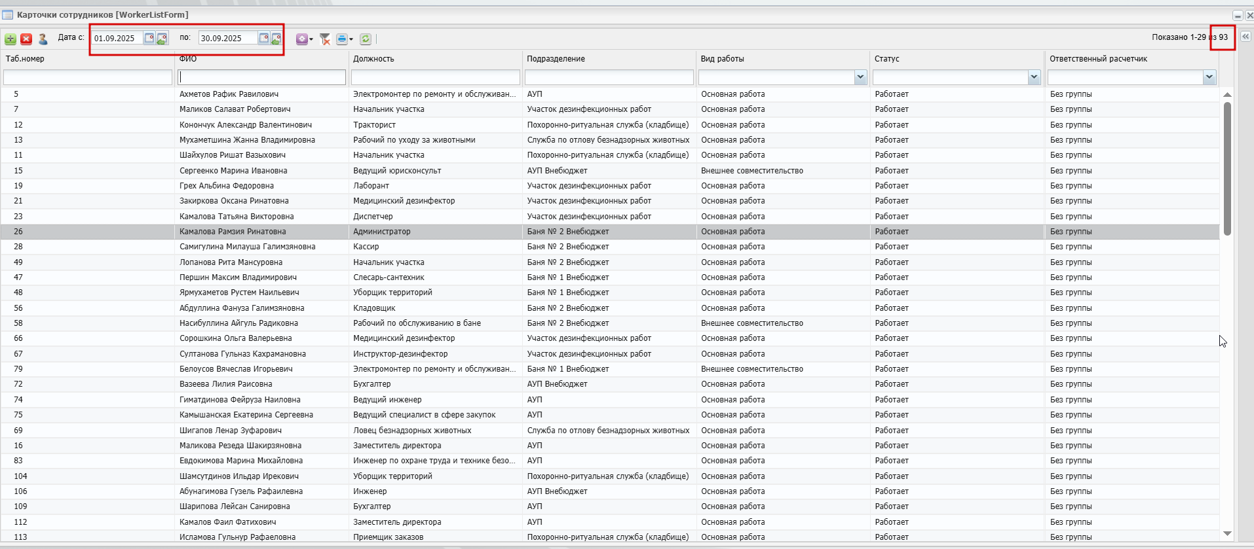Click the Таб.номер filter text box
This screenshot has height=549, width=1254.
(88, 78)
